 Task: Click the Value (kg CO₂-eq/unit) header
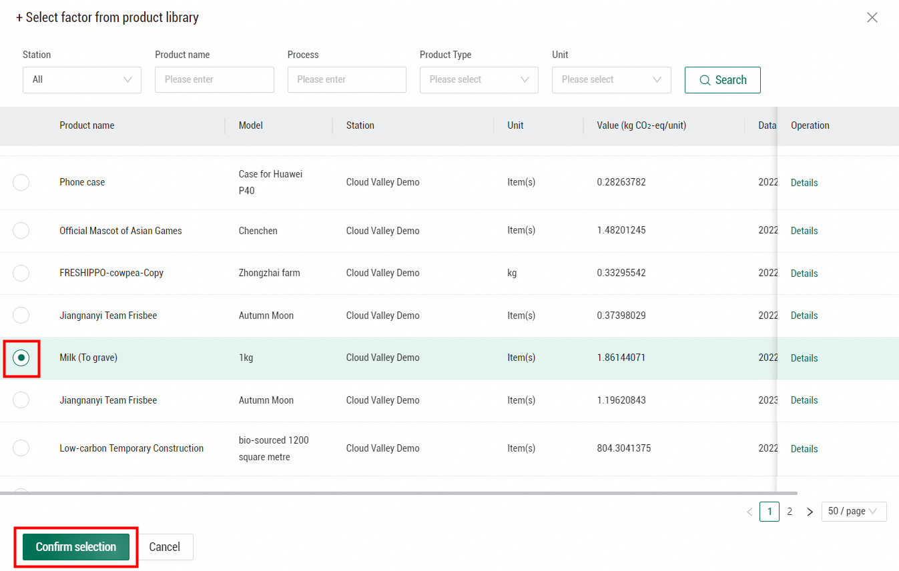(641, 125)
